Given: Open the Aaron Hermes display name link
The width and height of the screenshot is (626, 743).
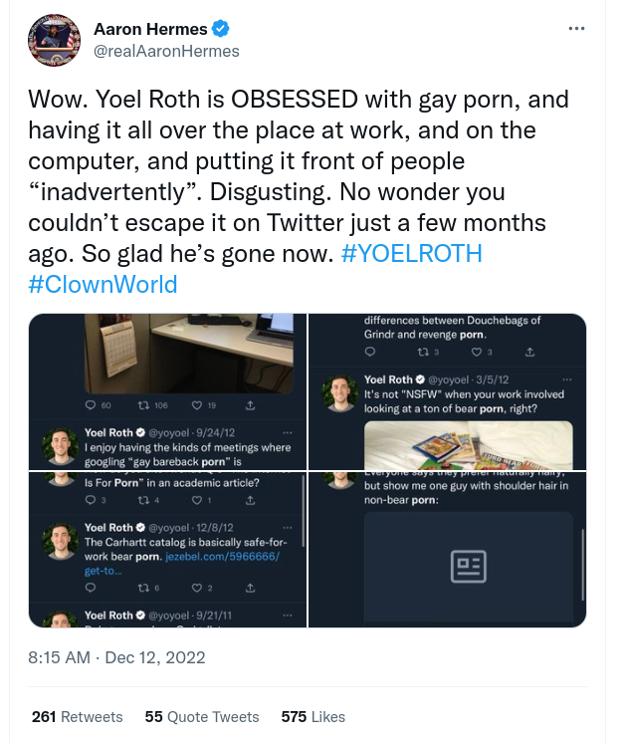Looking at the screenshot, I should [x=148, y=30].
